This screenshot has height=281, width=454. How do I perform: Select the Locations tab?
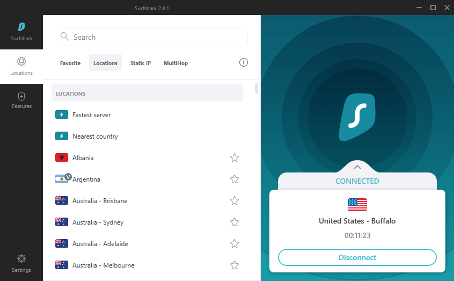click(105, 63)
